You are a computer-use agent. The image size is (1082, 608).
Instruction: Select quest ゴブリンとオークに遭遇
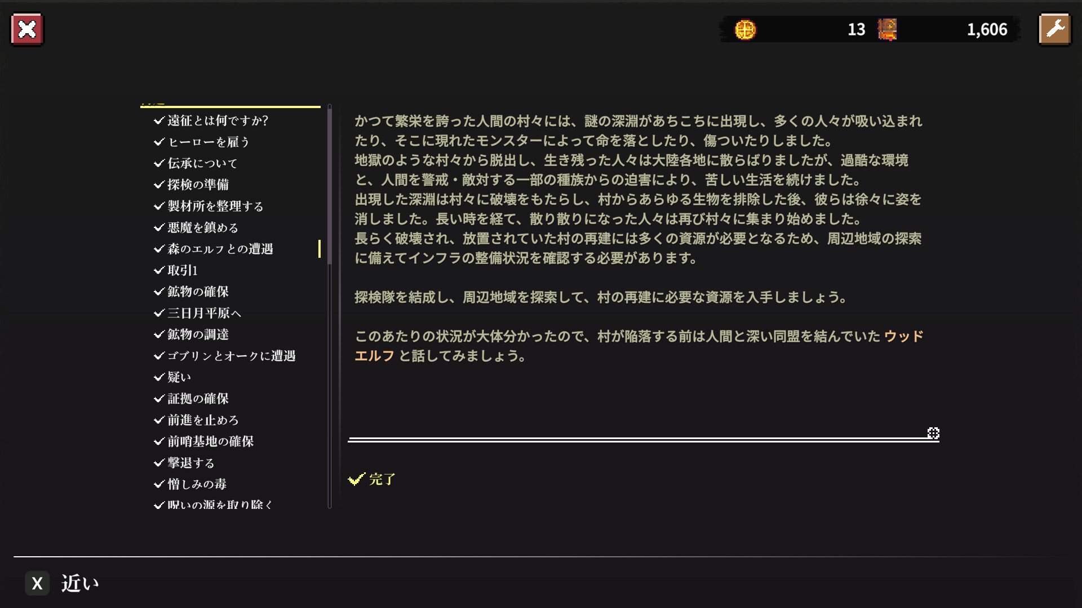pos(232,356)
